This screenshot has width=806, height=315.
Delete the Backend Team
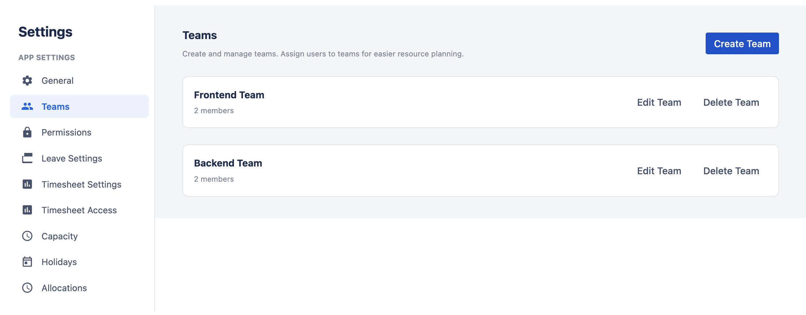[731, 171]
